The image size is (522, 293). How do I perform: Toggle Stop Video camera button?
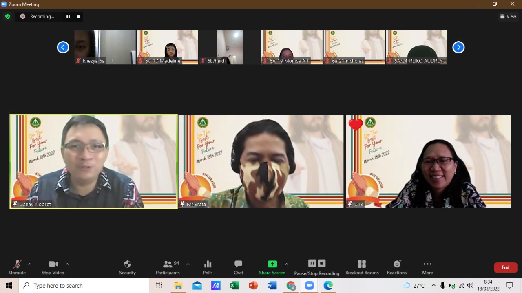point(53,267)
